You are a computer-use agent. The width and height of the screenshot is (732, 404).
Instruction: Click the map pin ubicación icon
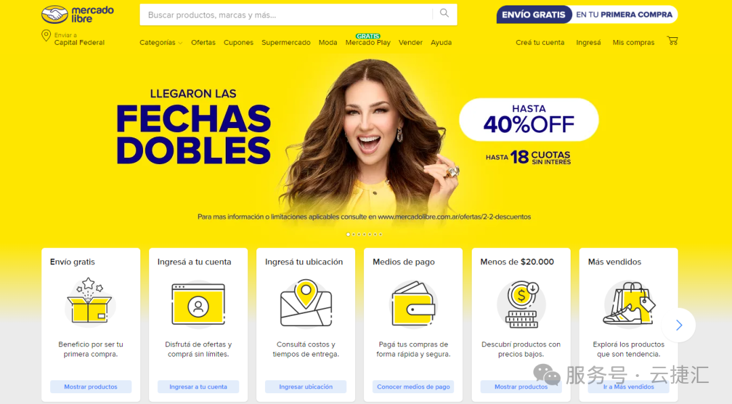click(x=306, y=302)
